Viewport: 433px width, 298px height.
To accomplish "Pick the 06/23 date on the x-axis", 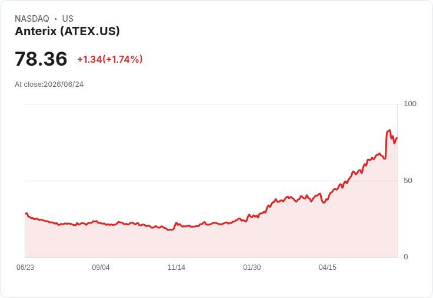I will (25, 267).
